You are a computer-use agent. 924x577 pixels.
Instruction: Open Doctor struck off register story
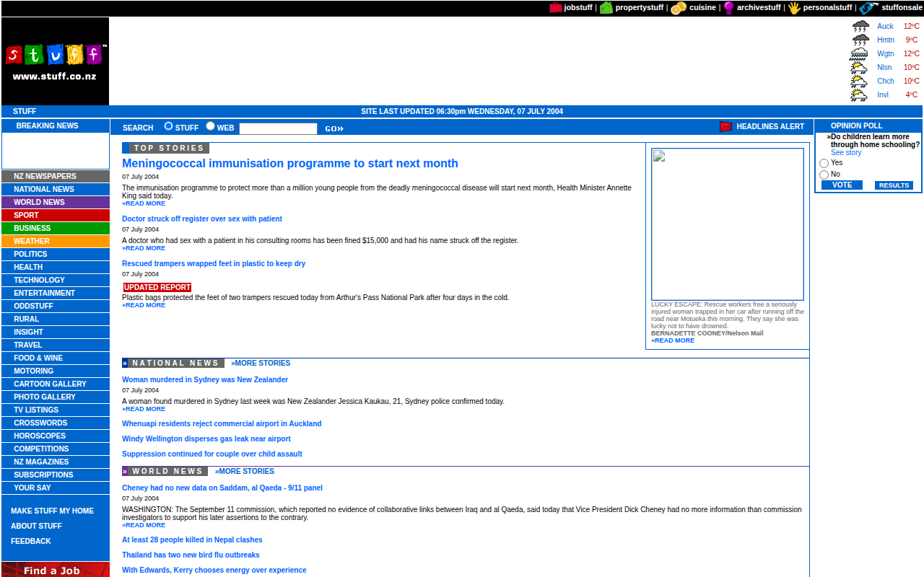pos(202,219)
